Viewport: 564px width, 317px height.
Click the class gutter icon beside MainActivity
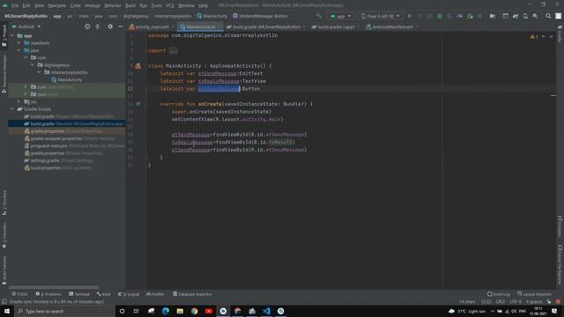click(x=138, y=66)
